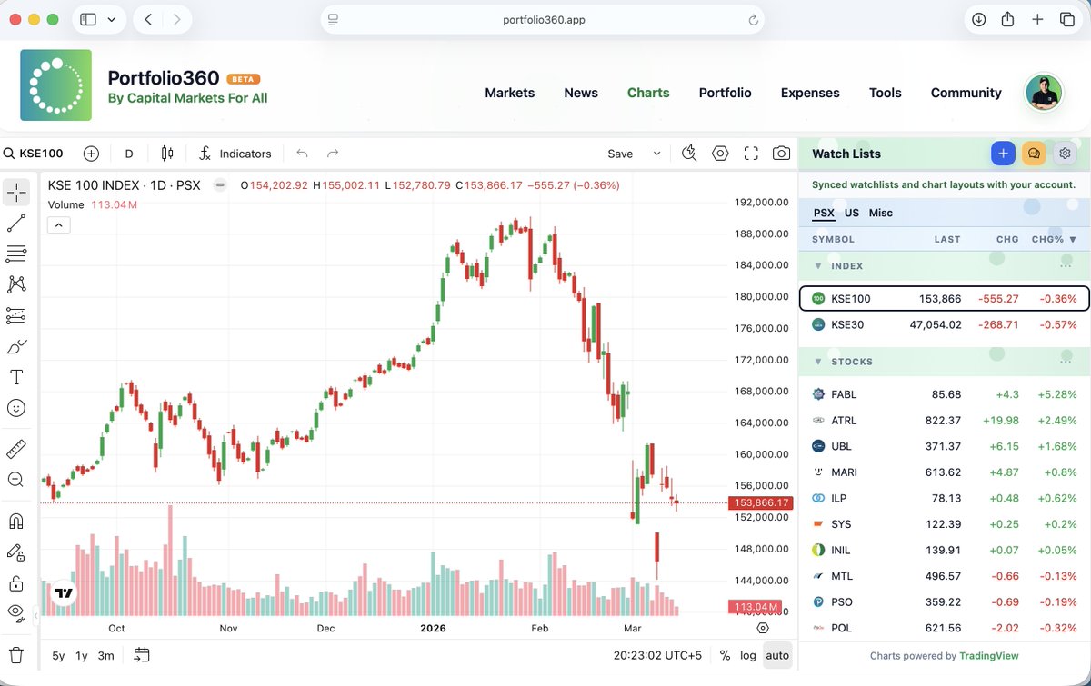1091x686 pixels.
Task: Open the Portfolio nav item
Action: 726,93
